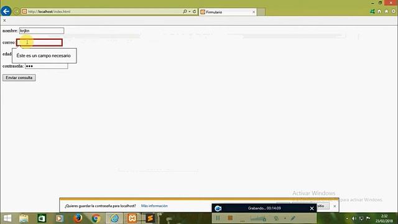
Task: Refresh the localhost page
Action: point(194,11)
